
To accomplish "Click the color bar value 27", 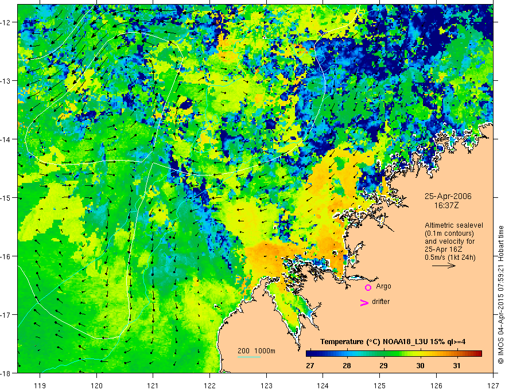I will point(310,365).
